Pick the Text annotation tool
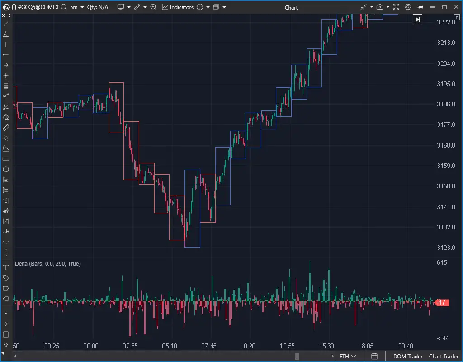 point(6,268)
